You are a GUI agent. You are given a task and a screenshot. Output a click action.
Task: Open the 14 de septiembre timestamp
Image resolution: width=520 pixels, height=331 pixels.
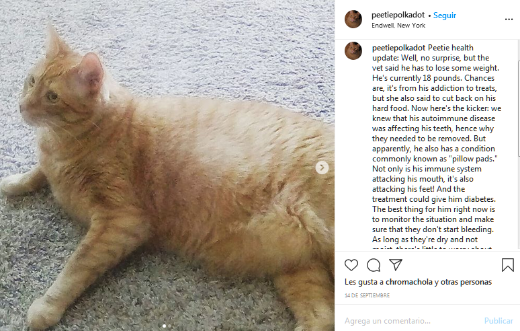tap(367, 295)
